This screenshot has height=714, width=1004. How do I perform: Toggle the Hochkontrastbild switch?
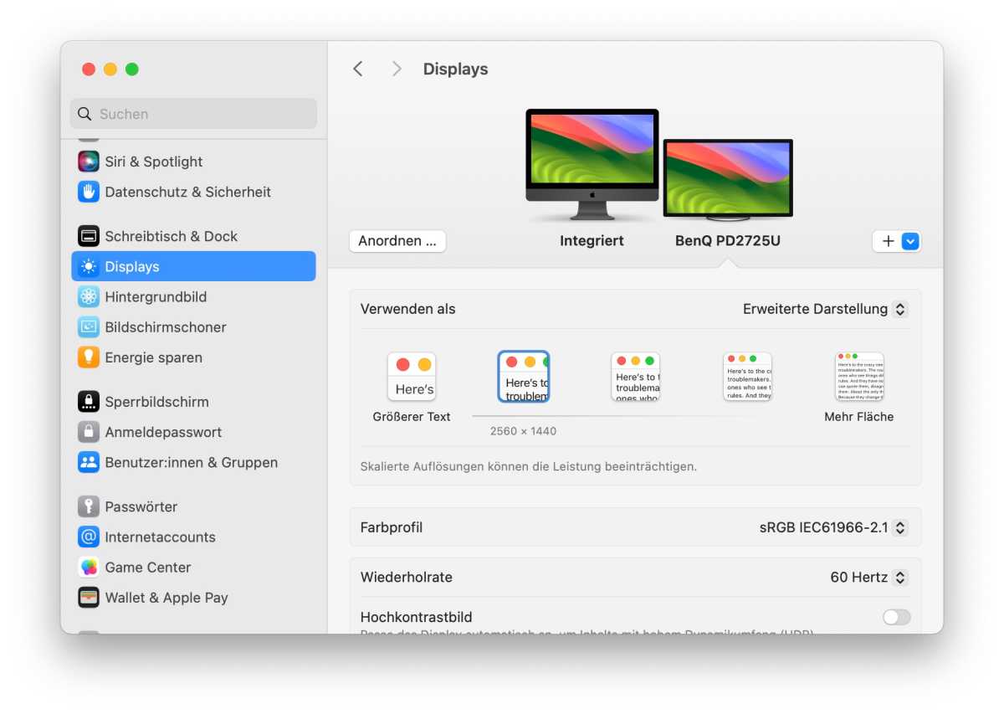pyautogui.click(x=896, y=617)
